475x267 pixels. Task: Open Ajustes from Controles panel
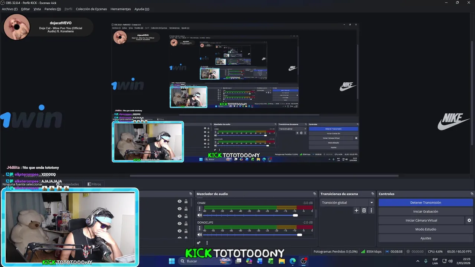pos(426,238)
